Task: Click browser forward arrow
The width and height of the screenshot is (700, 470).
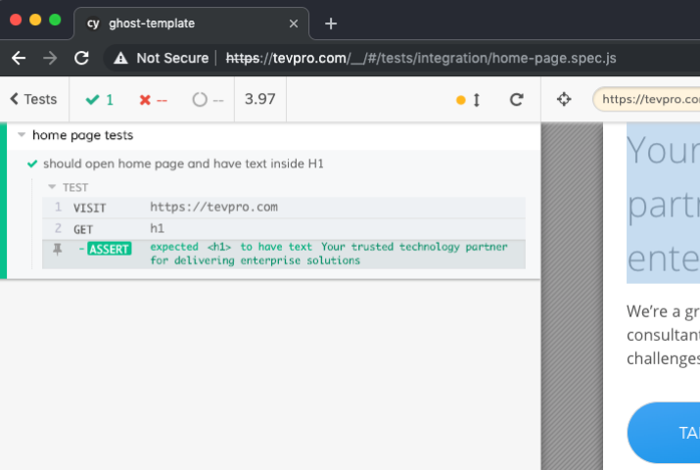Action: pos(50,58)
